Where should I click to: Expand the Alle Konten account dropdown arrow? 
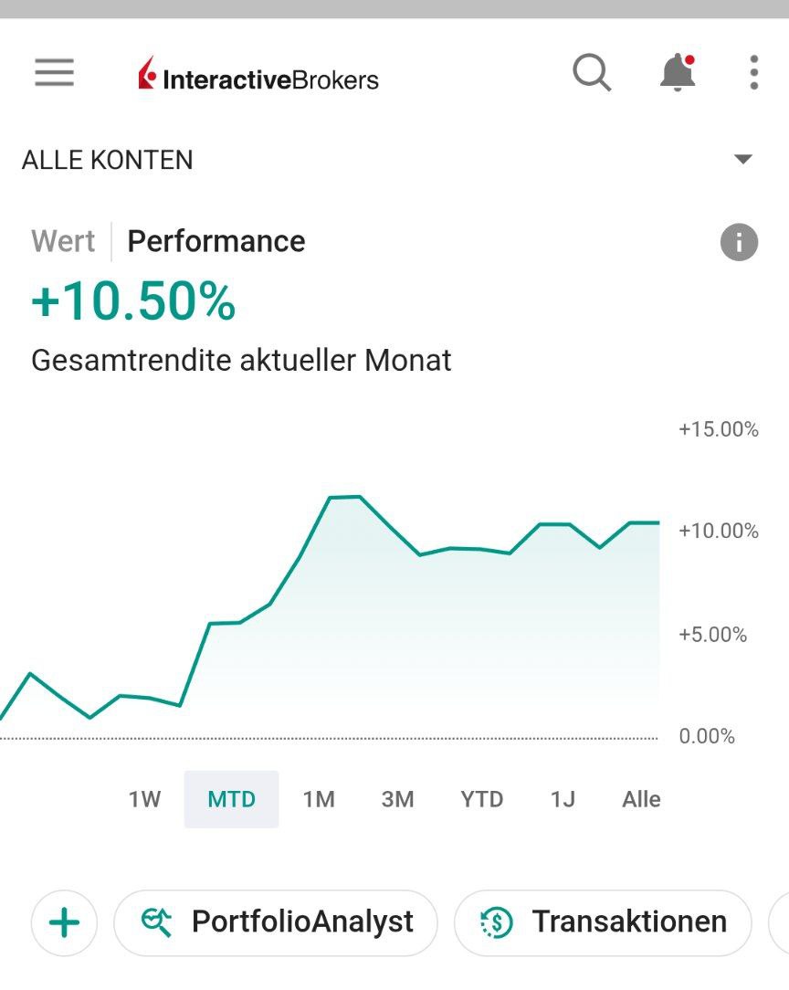(x=743, y=160)
